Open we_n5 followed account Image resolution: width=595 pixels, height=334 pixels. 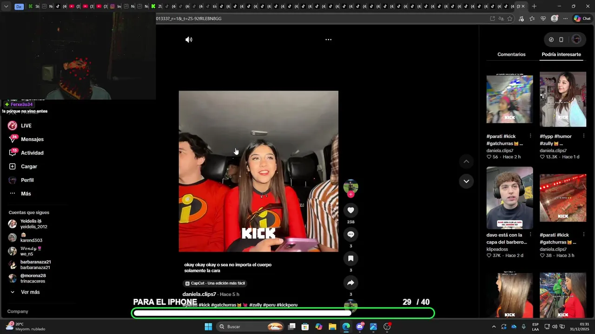pos(25,251)
